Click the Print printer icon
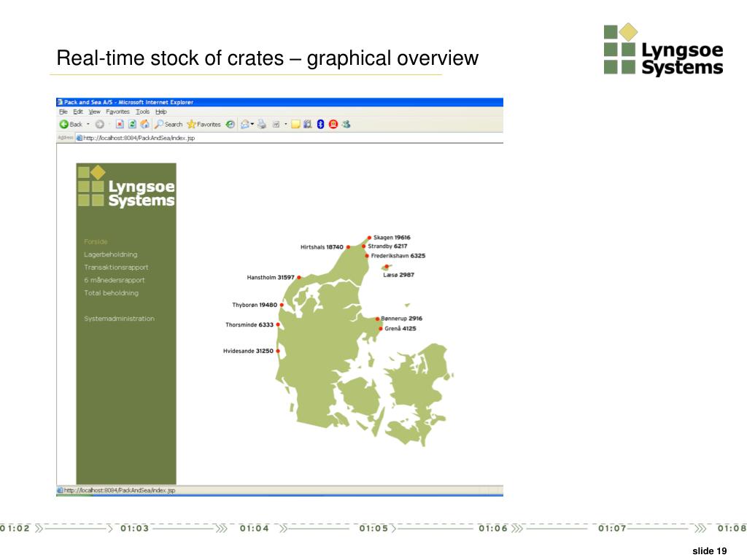Viewport: 747px width, 560px height. (262, 124)
